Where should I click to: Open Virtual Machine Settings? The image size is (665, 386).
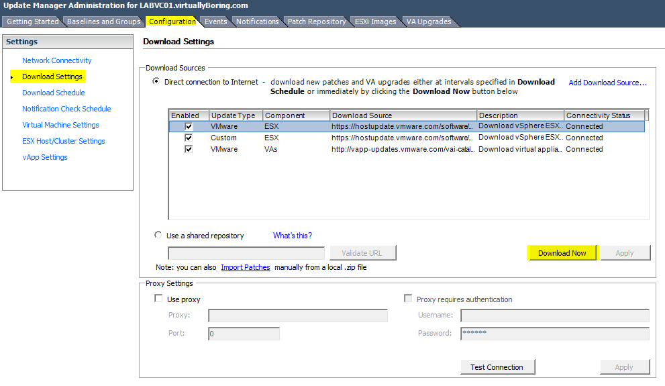(x=60, y=125)
